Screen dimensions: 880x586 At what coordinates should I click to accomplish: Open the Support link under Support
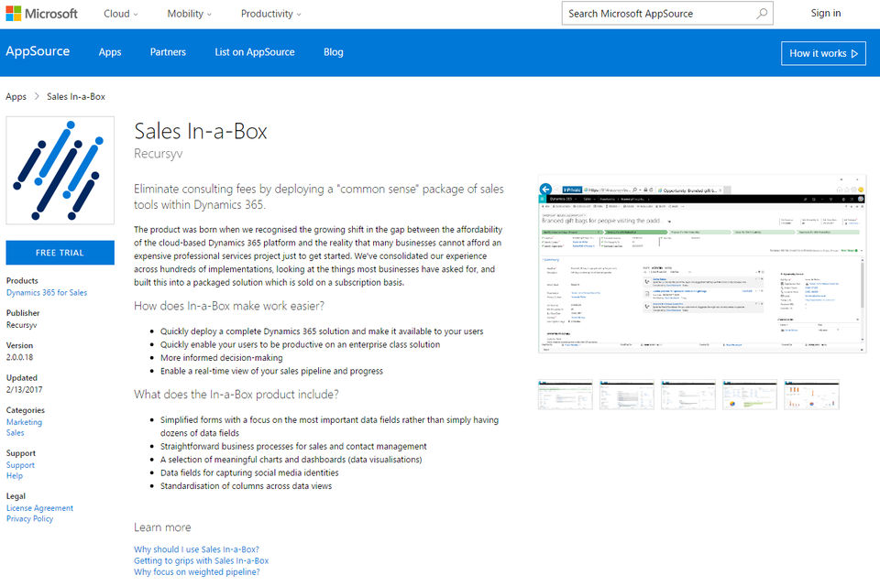coord(20,465)
